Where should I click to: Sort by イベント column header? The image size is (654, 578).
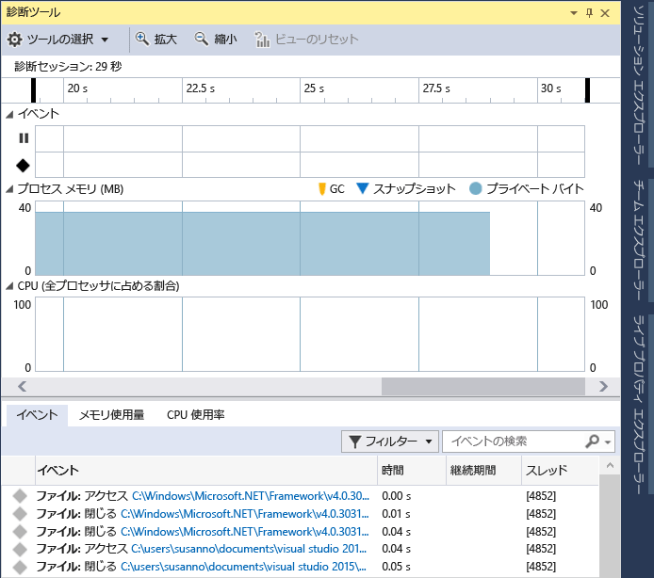click(x=206, y=471)
